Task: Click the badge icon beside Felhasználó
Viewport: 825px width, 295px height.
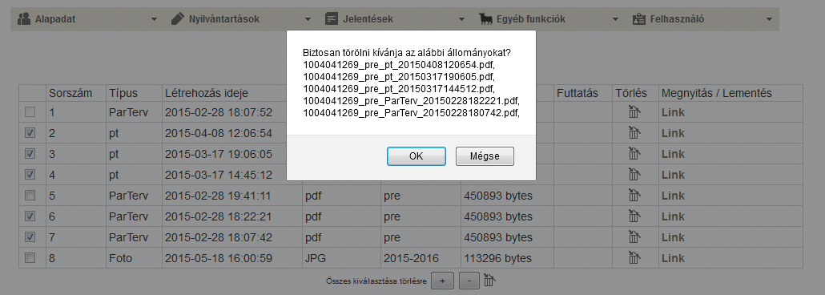Action: (638, 19)
